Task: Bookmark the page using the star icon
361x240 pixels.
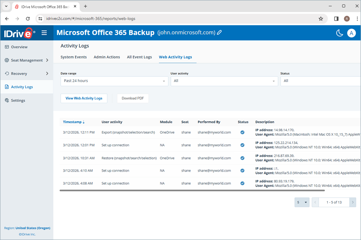Action: (321, 18)
